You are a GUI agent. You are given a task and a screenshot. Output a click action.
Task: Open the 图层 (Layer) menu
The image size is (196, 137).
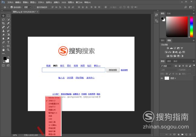[x=33, y=2]
